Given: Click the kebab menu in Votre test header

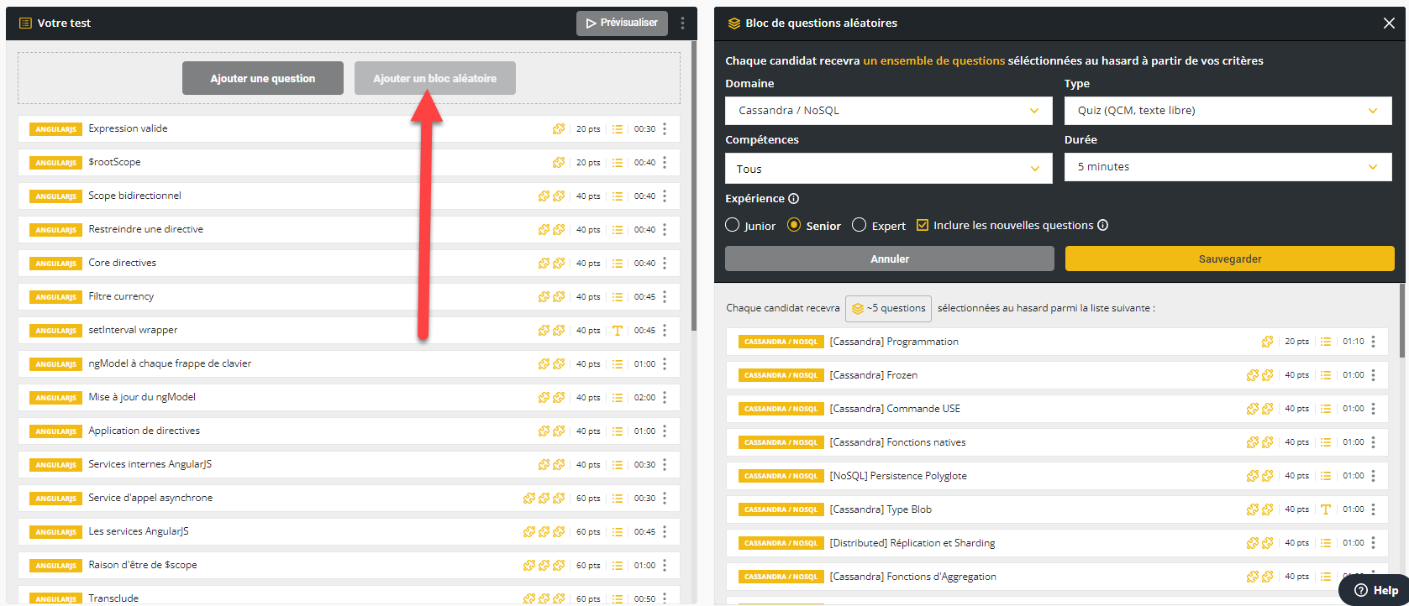Looking at the screenshot, I should pos(682,24).
